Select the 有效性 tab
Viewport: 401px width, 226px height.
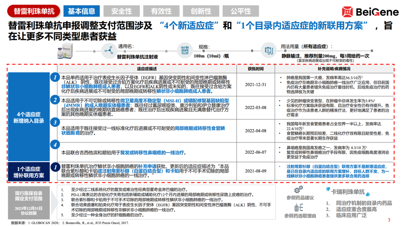(161, 11)
